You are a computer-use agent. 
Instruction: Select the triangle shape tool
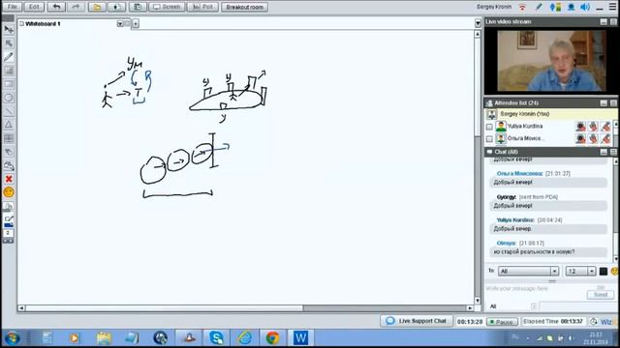pyautogui.click(x=9, y=125)
